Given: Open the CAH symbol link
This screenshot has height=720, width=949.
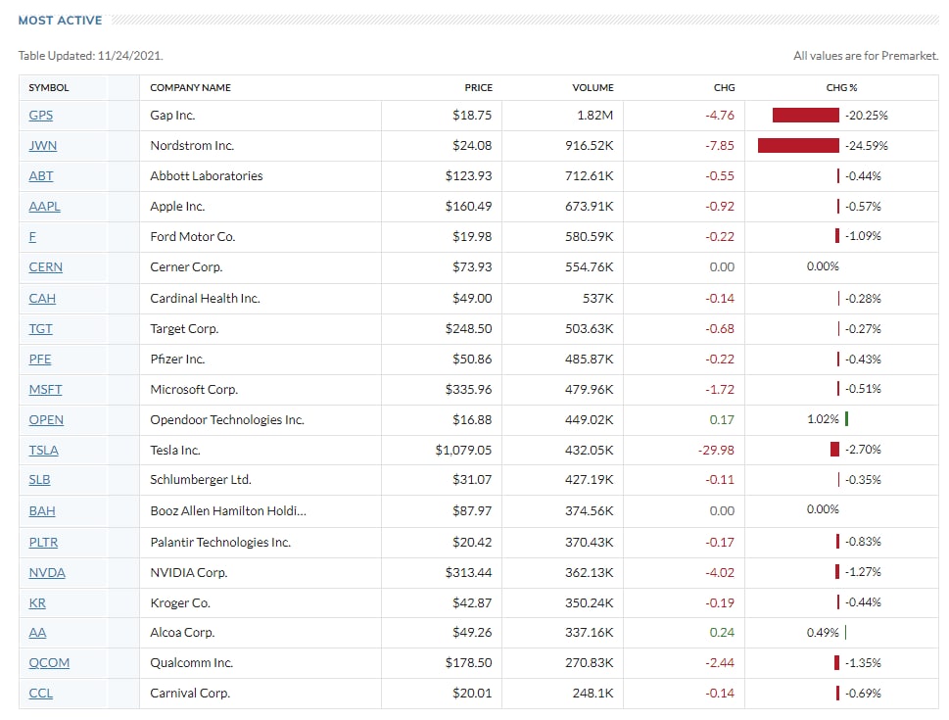Looking at the screenshot, I should pyautogui.click(x=42, y=298).
